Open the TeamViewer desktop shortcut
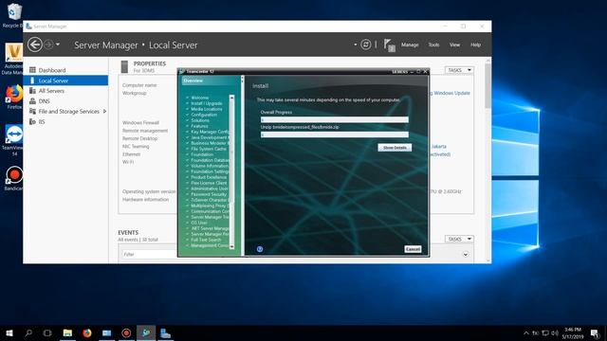Image resolution: width=607 pixels, height=341 pixels. (x=13, y=140)
